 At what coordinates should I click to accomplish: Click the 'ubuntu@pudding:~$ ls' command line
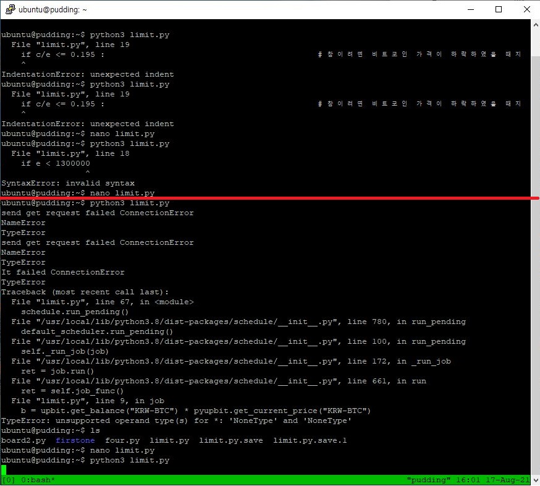point(50,430)
